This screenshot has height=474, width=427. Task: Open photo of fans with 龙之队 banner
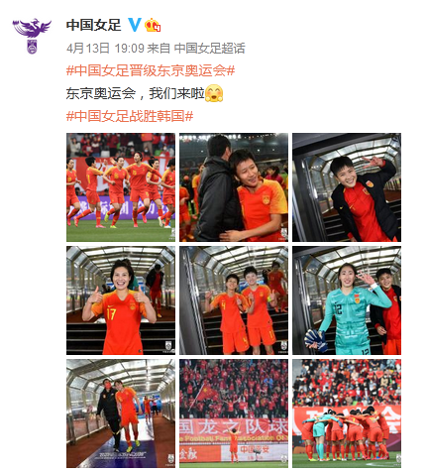coord(234,414)
